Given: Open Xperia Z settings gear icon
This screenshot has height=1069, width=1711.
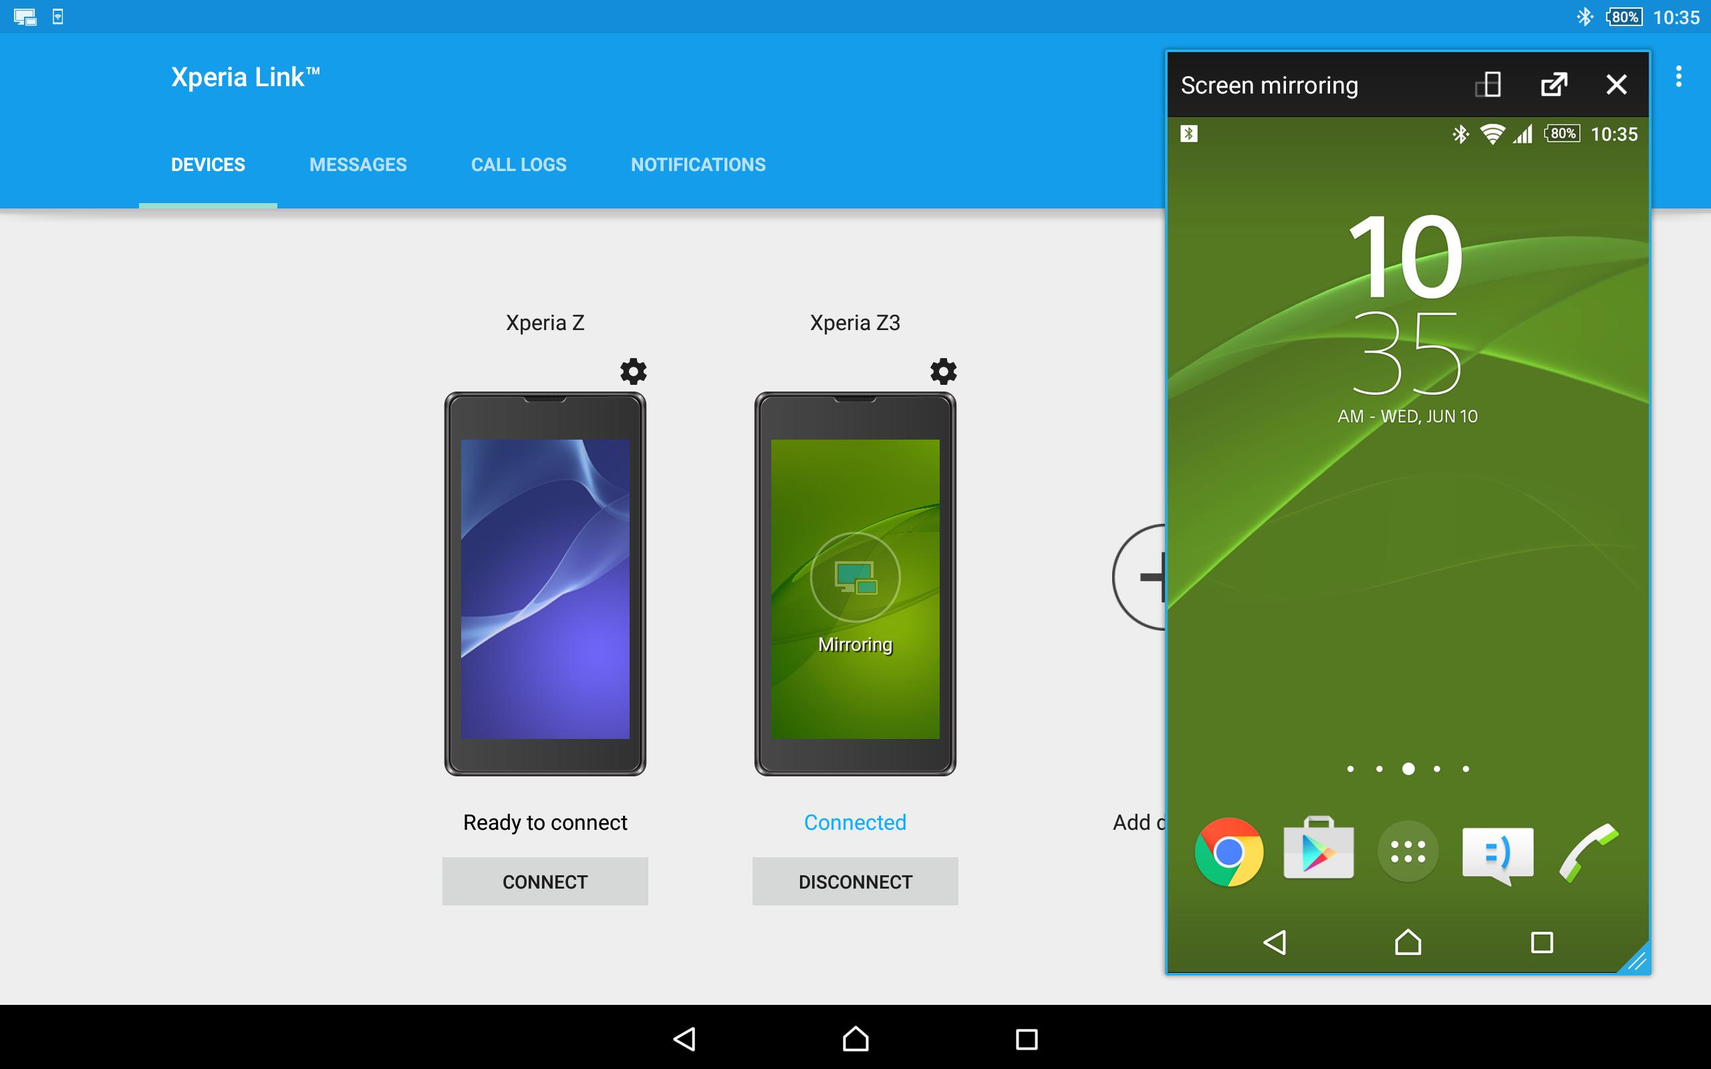Looking at the screenshot, I should [x=633, y=371].
